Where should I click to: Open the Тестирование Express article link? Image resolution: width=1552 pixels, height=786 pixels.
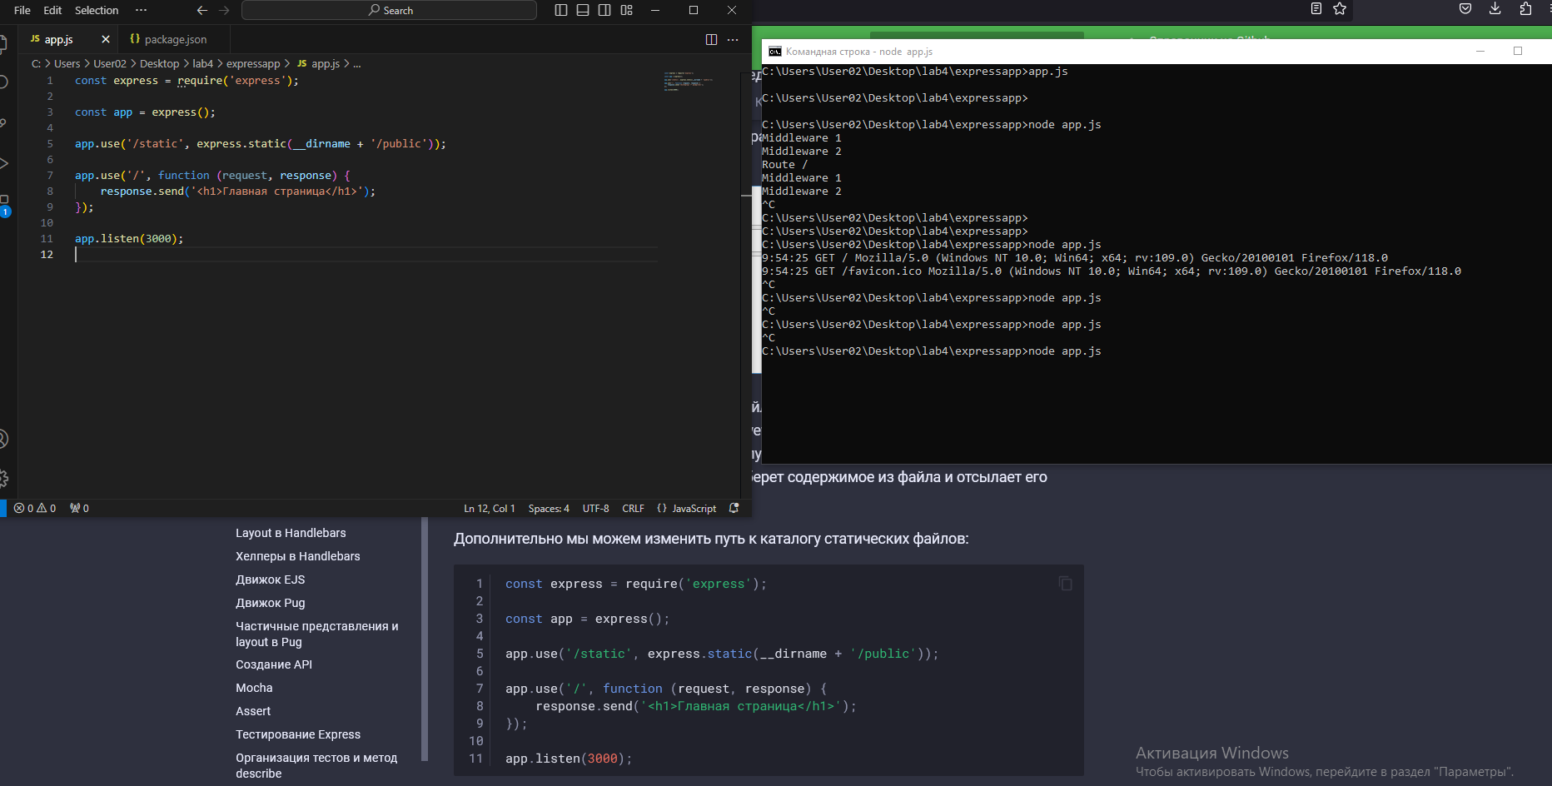tap(298, 734)
